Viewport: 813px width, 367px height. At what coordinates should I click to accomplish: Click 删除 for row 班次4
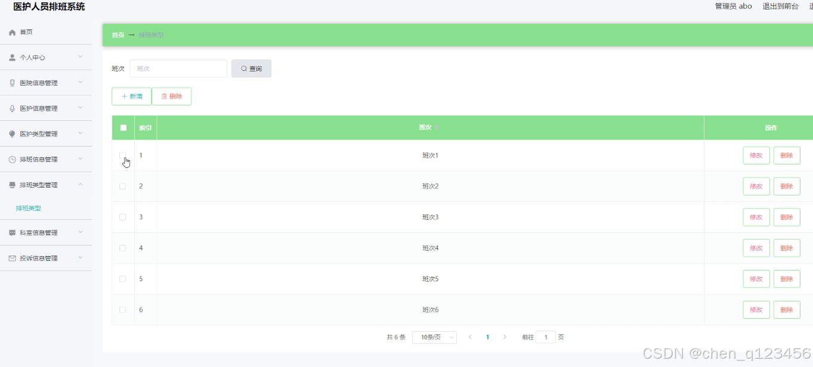point(787,248)
